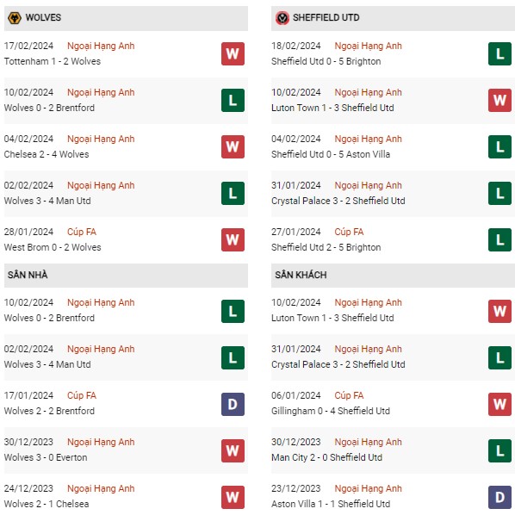Open the WOLVES team header

pos(126,18)
